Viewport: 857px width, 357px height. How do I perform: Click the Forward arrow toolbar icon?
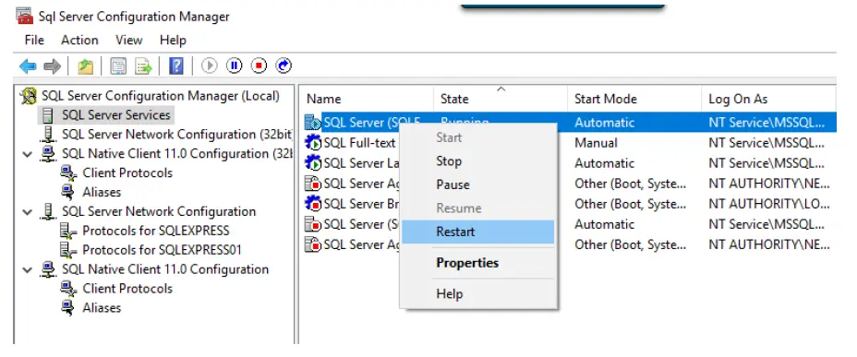pyautogui.click(x=52, y=66)
